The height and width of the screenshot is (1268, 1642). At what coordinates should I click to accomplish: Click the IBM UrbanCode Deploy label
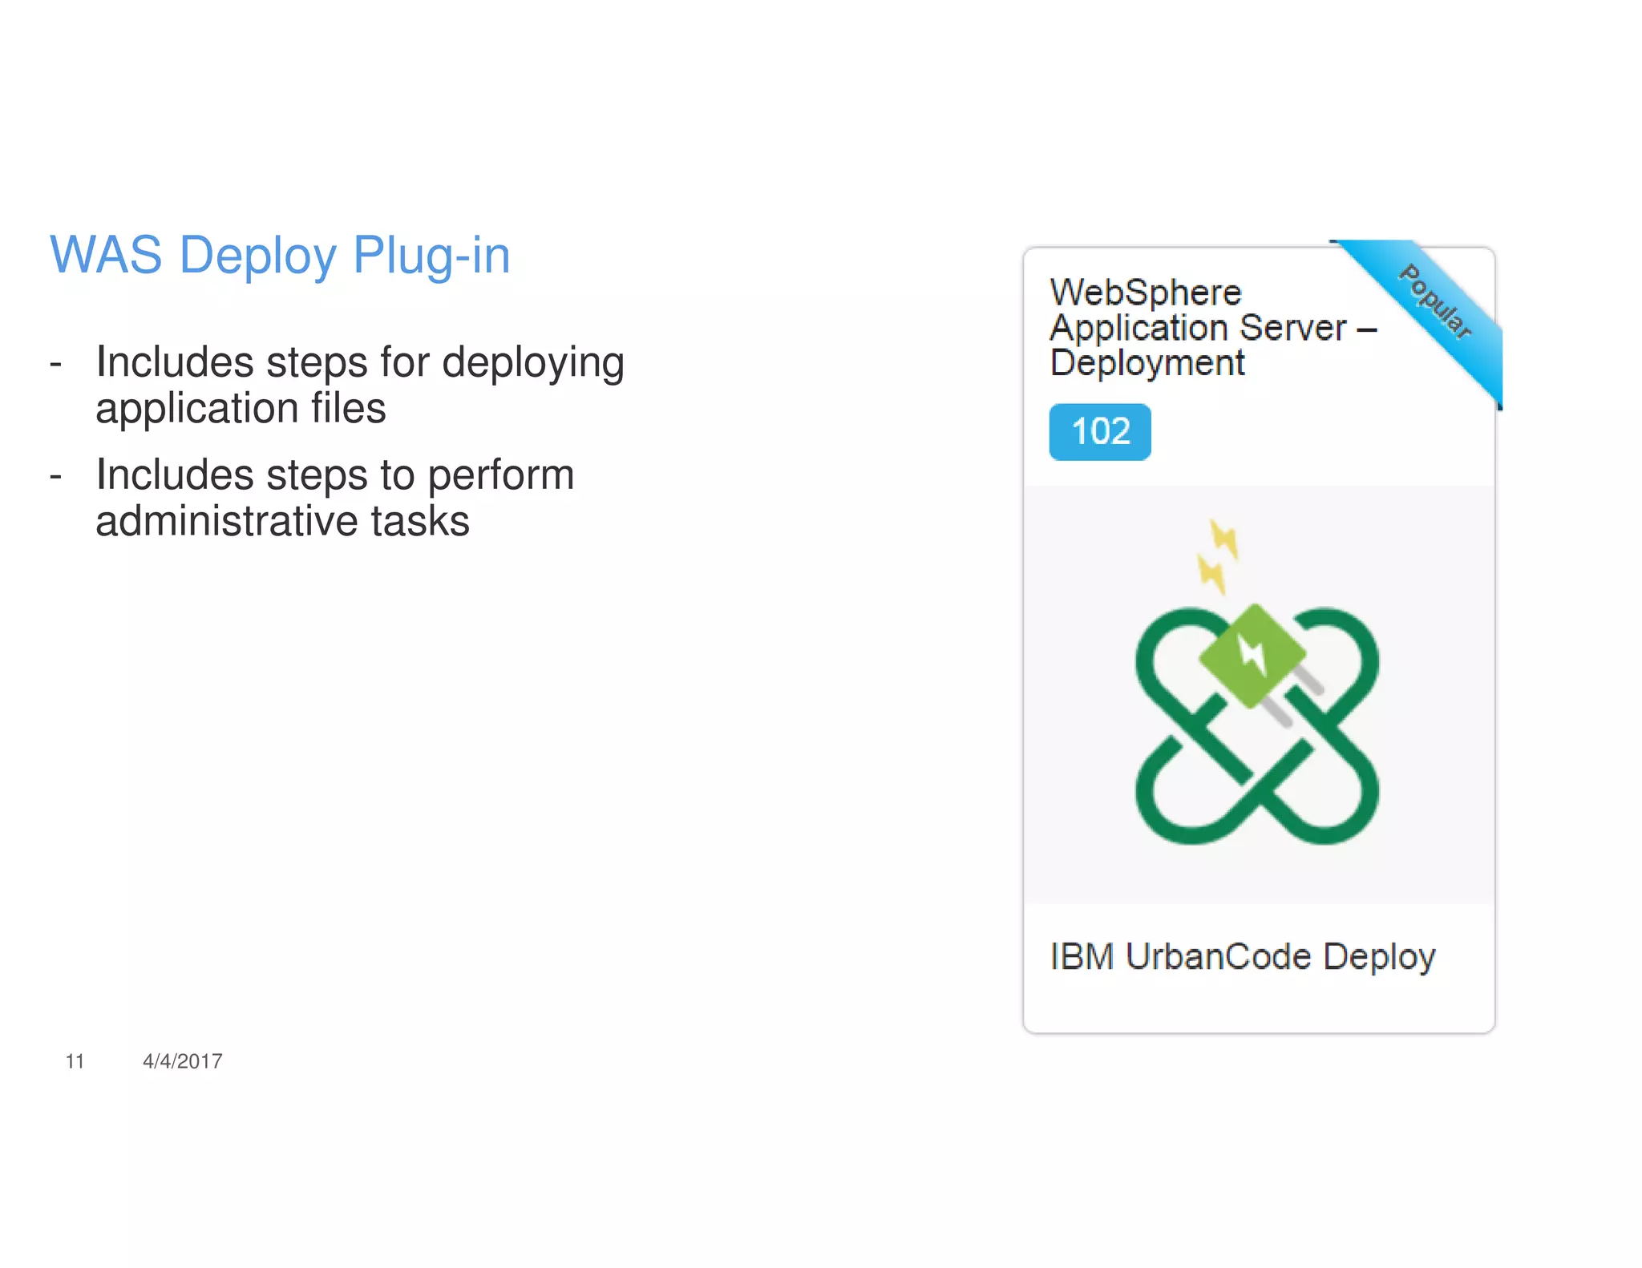(x=1242, y=957)
